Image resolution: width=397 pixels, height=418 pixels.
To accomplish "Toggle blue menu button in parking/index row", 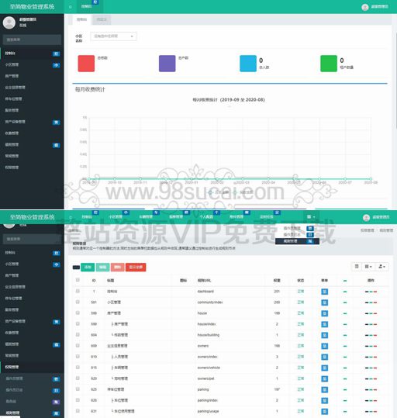I will [x=324, y=401].
